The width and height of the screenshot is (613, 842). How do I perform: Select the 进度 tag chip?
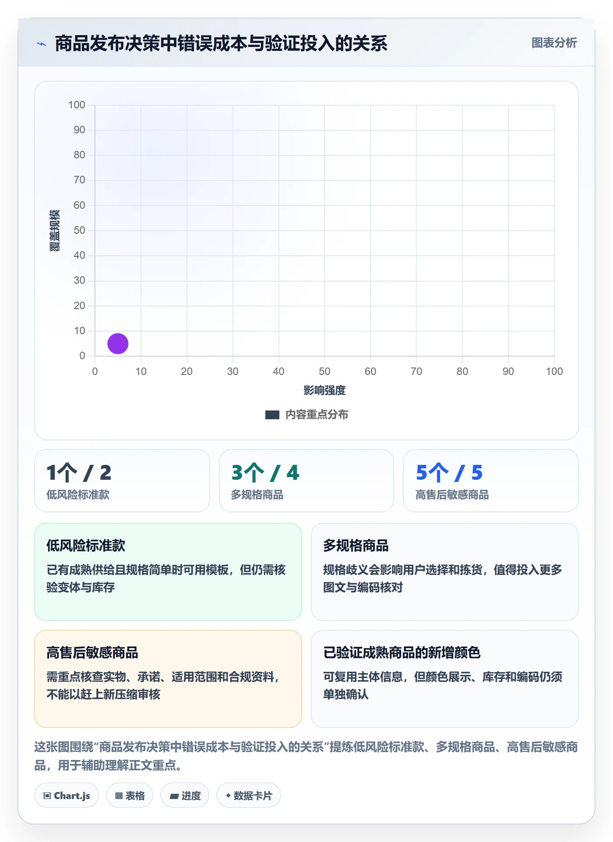click(185, 795)
